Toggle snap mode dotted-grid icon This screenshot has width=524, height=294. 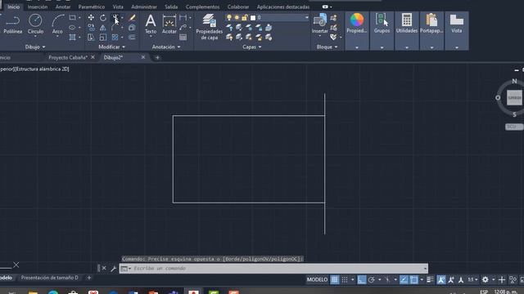click(345, 279)
